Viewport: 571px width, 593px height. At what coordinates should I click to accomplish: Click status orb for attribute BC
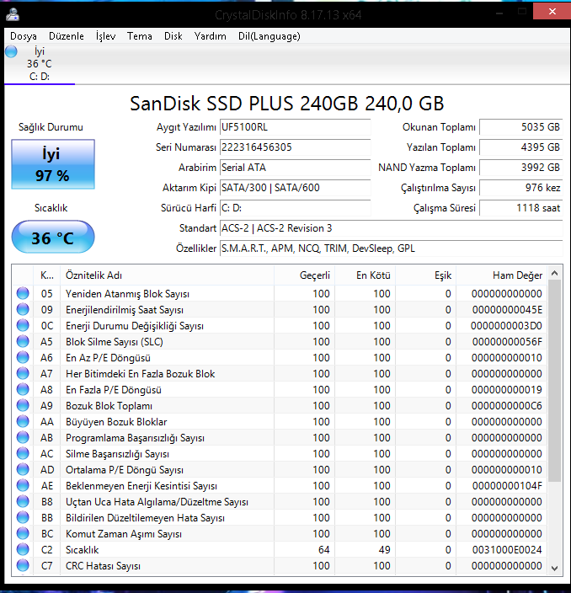(x=23, y=533)
